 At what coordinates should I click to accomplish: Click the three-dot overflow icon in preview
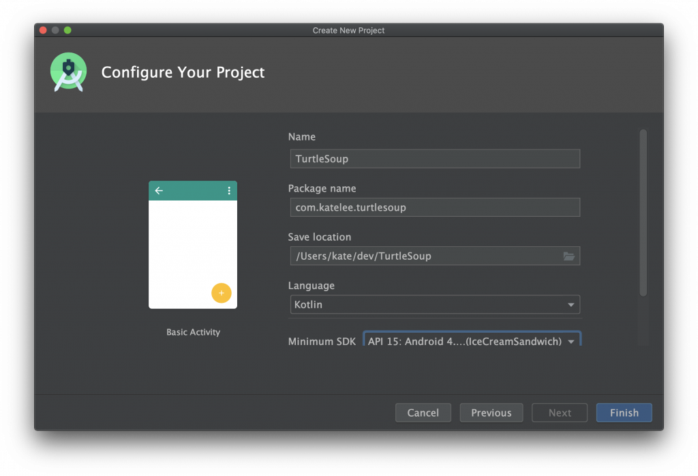tap(229, 191)
